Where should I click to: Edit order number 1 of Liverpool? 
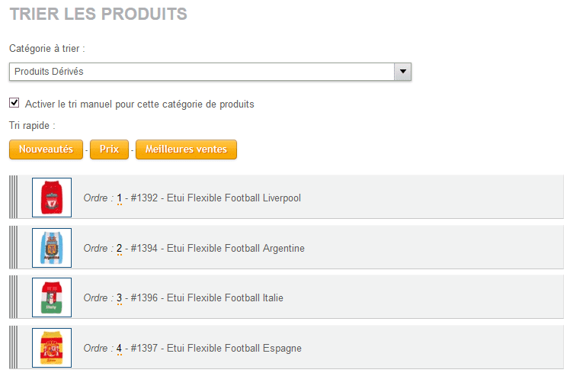(119, 198)
